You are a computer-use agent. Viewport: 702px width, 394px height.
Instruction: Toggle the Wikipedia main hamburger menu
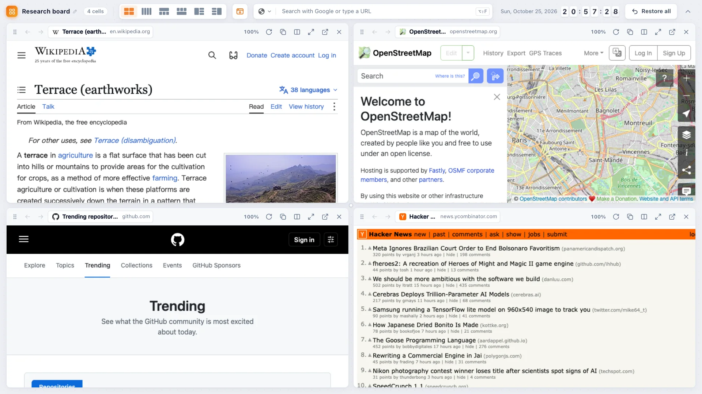click(22, 55)
